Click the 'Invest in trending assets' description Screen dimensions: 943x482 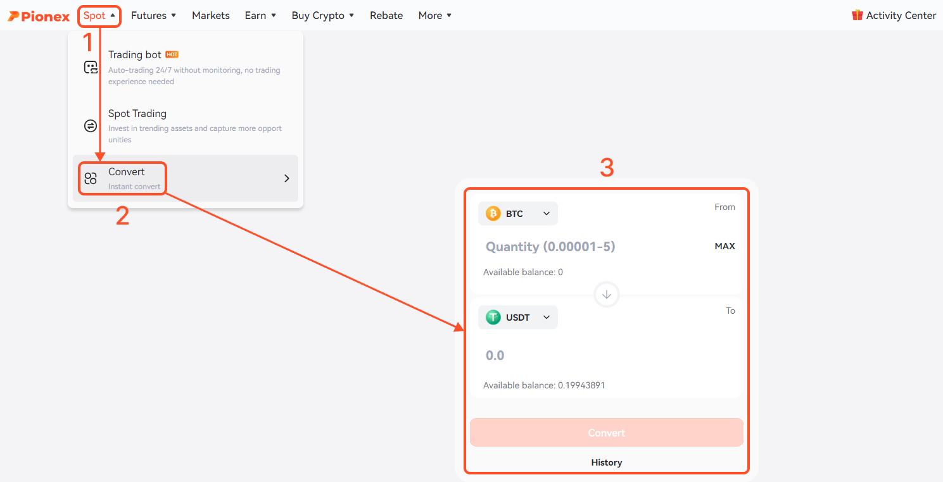pyautogui.click(x=195, y=134)
